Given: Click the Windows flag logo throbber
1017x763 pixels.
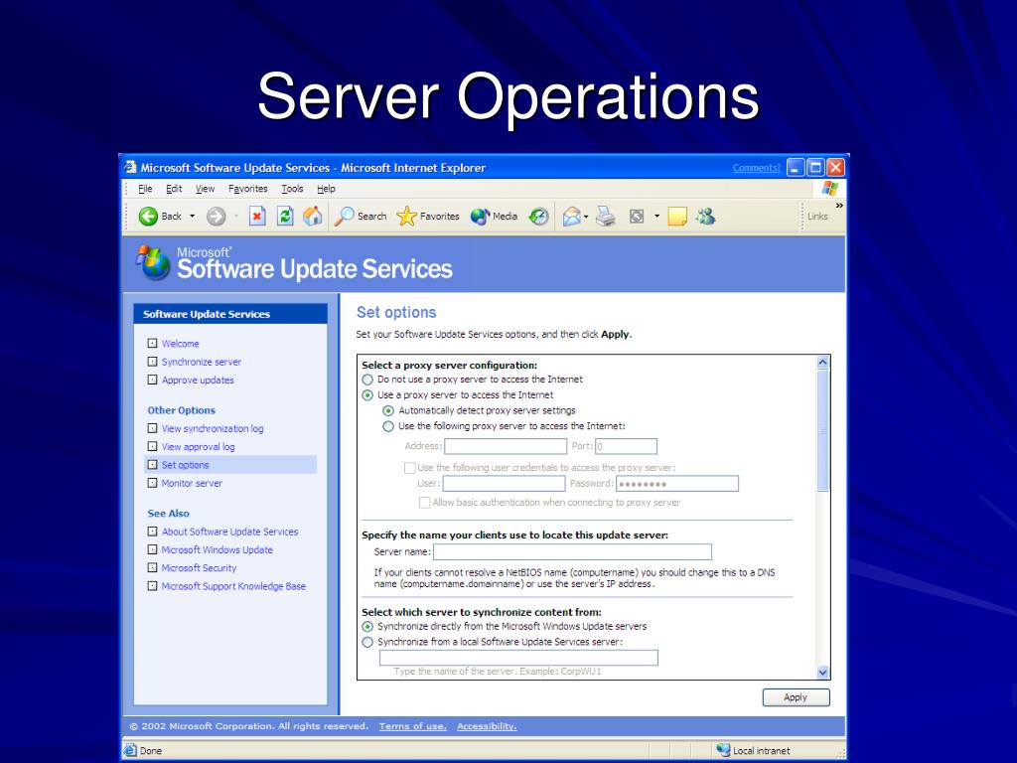Looking at the screenshot, I should click(x=829, y=188).
